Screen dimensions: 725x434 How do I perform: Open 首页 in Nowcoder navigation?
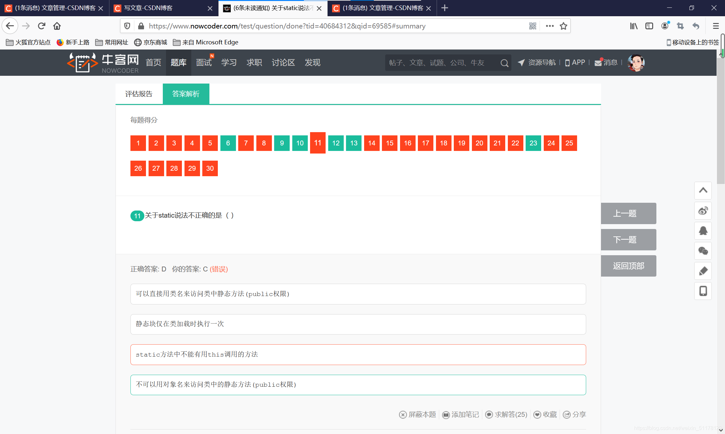coord(153,63)
